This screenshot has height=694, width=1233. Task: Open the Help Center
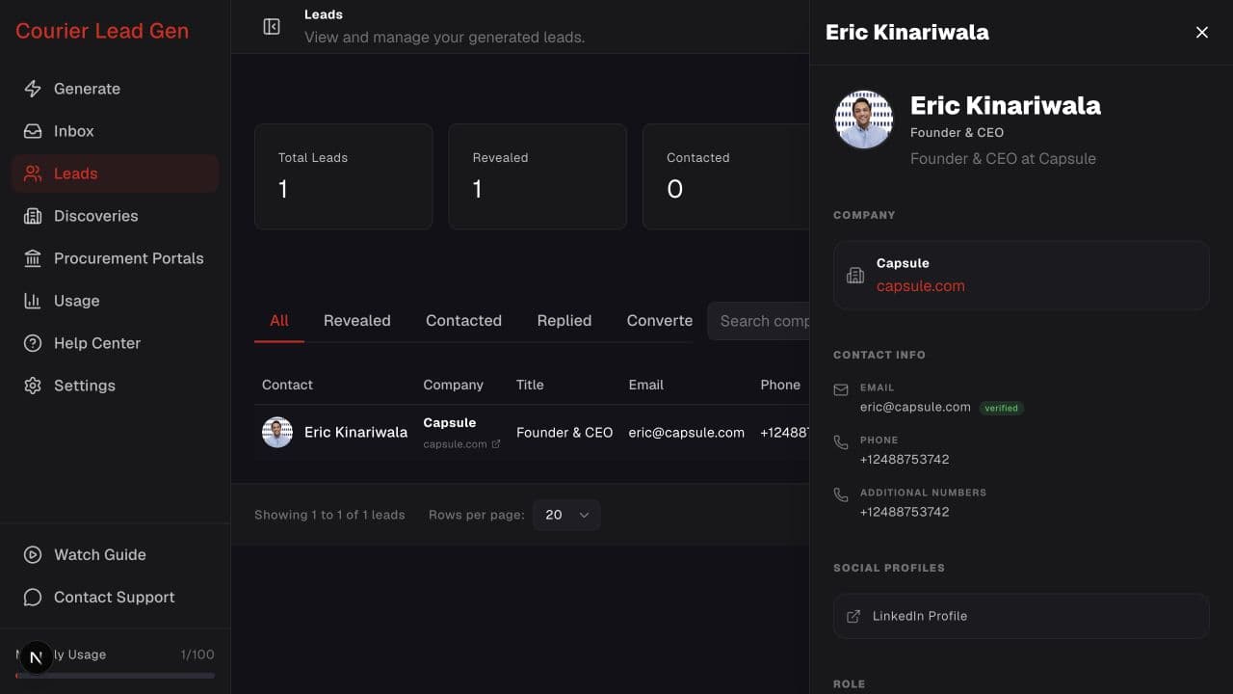115,343
